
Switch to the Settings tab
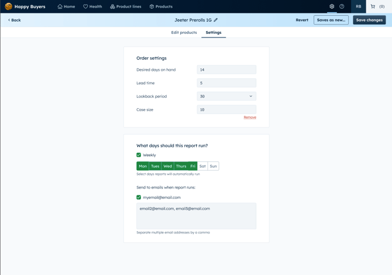click(214, 33)
